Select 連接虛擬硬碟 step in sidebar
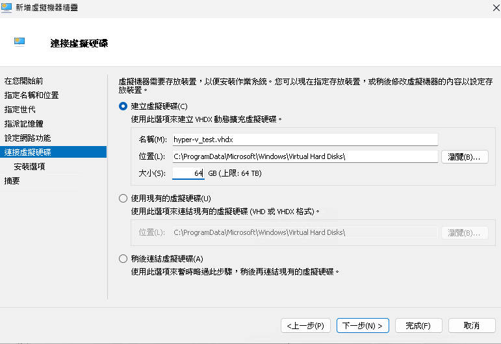 click(53, 153)
